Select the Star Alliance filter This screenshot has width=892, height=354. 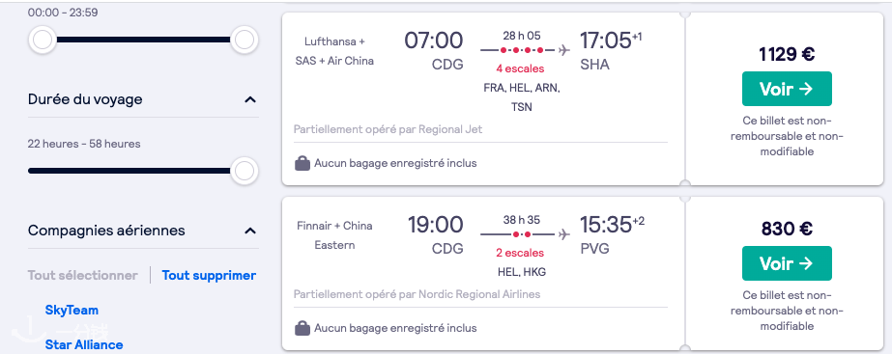[84, 345]
